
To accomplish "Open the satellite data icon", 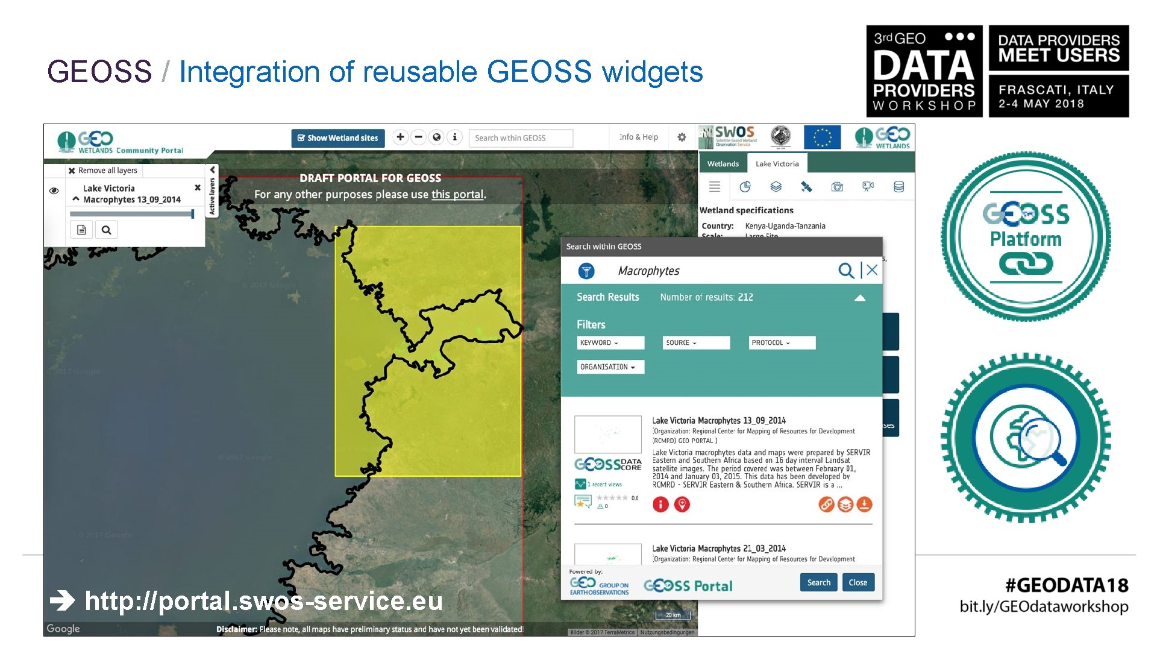I will (806, 187).
